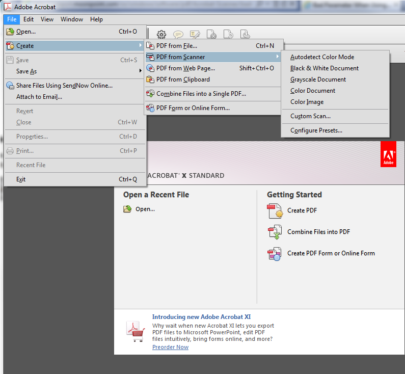Open the Edit menu

29,19
